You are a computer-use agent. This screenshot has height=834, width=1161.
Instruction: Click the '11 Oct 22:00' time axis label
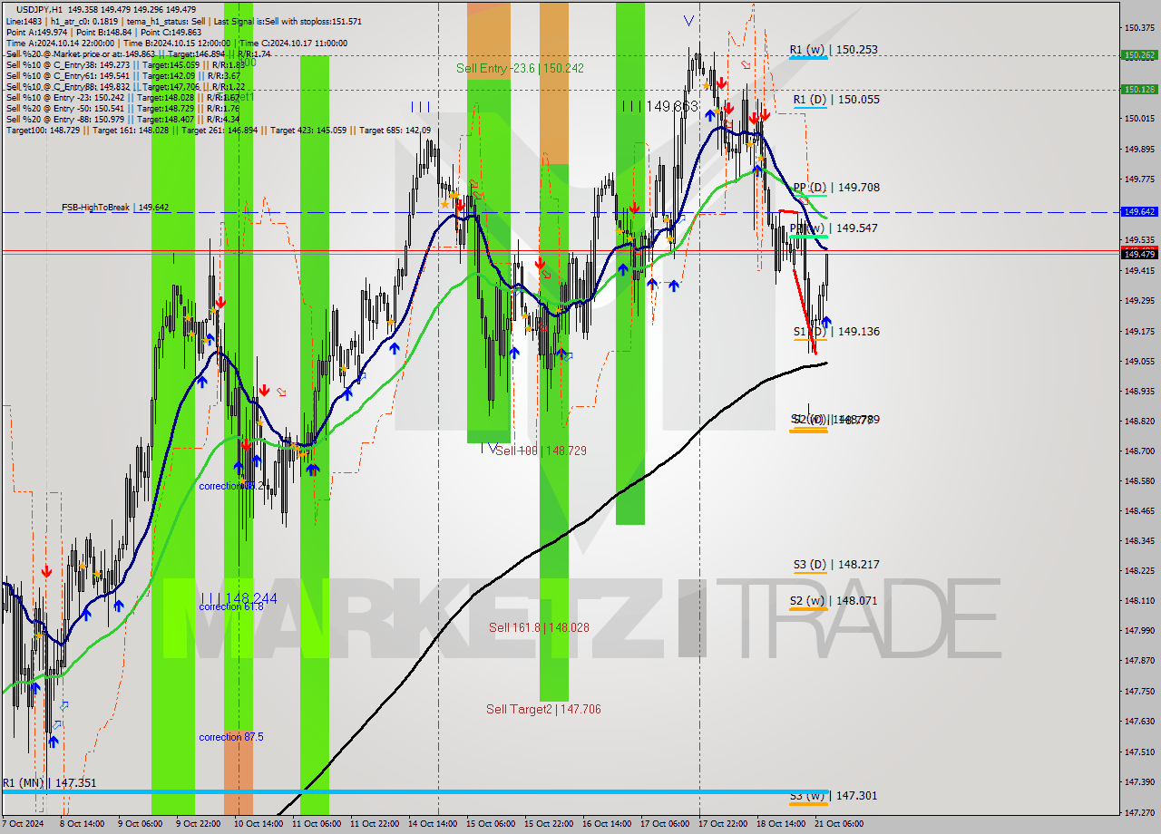[375, 825]
